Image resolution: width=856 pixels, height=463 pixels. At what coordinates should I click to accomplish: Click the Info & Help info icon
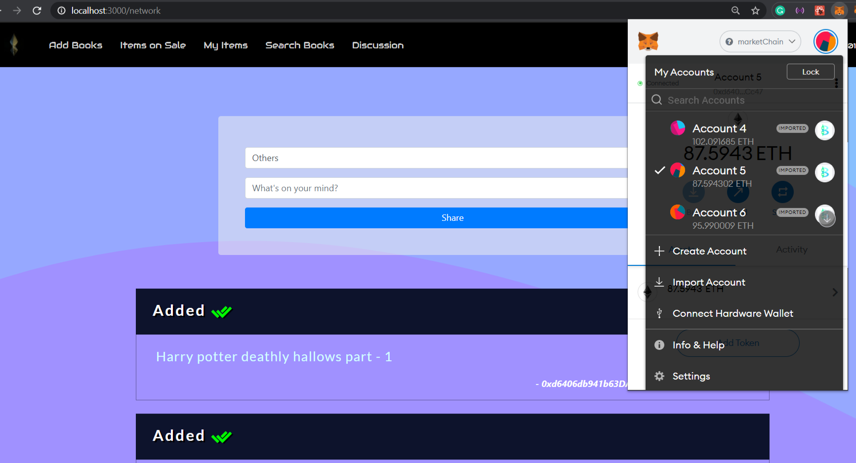point(659,345)
